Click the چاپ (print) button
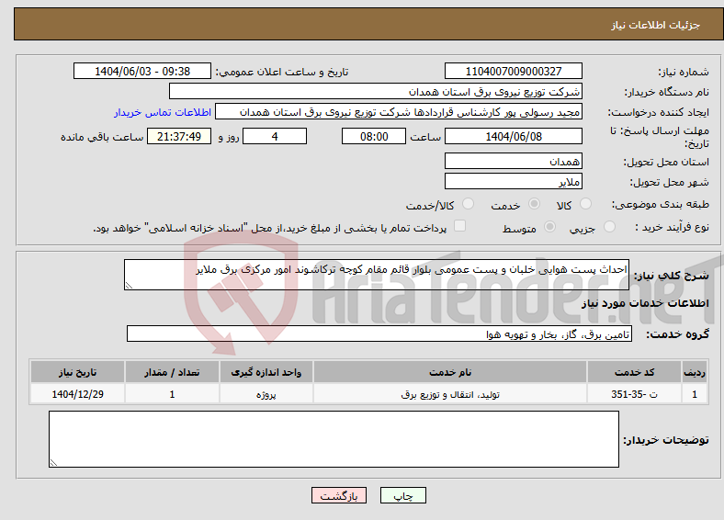 (x=402, y=495)
